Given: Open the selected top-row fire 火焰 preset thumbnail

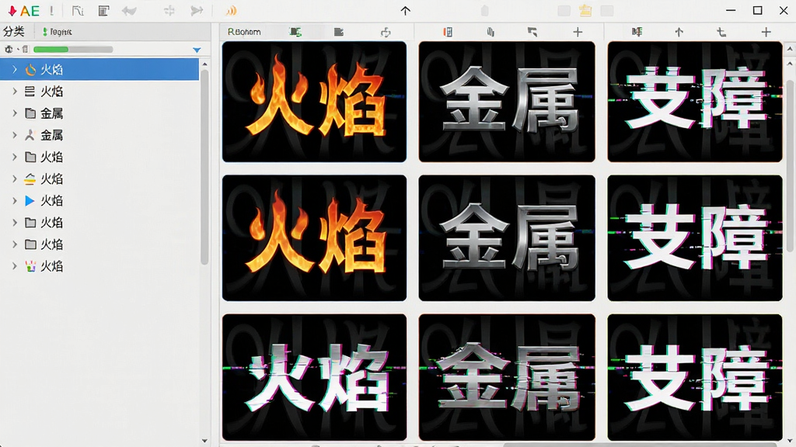Looking at the screenshot, I should pyautogui.click(x=314, y=102).
